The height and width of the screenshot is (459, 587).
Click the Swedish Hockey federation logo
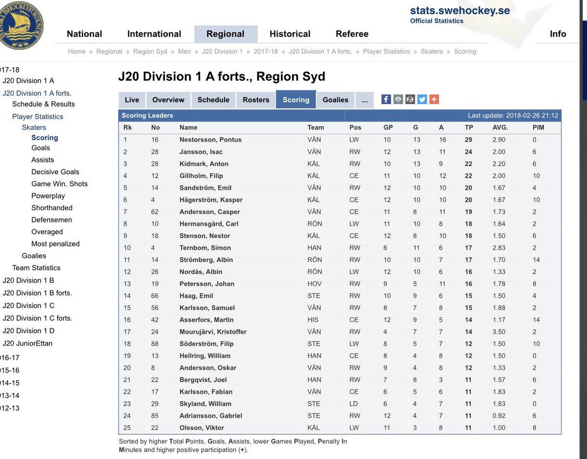tap(22, 25)
